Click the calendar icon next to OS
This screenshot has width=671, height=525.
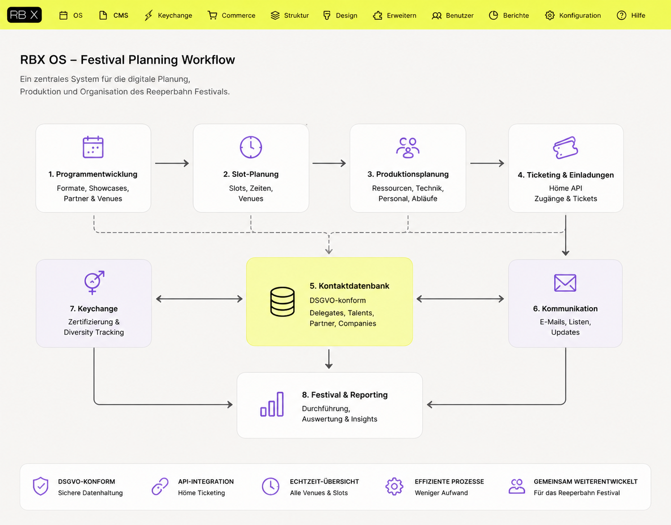pyautogui.click(x=63, y=15)
